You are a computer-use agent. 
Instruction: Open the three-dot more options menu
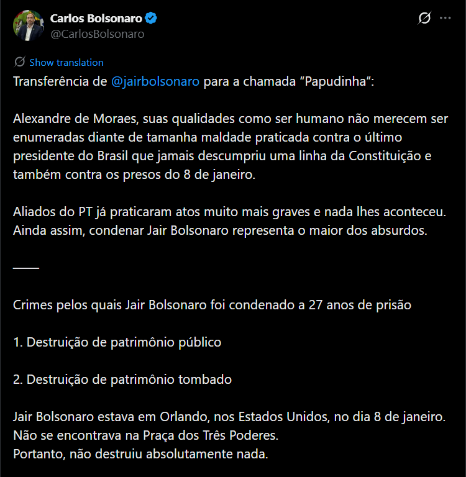coord(445,19)
